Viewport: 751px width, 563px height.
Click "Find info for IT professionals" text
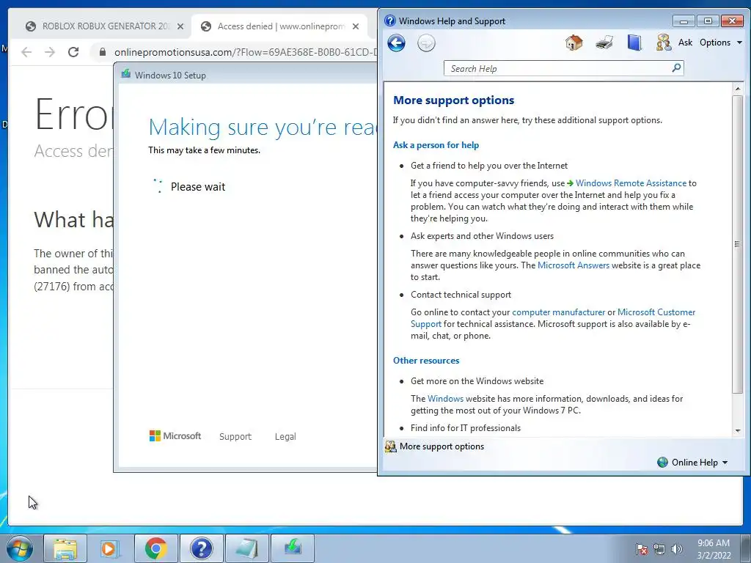(x=466, y=428)
